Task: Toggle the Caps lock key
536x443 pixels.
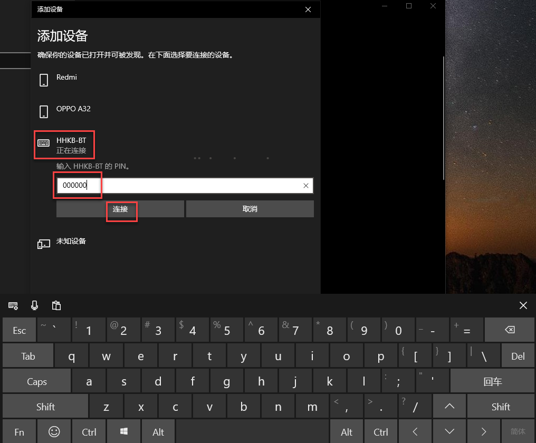Action: pos(37,381)
